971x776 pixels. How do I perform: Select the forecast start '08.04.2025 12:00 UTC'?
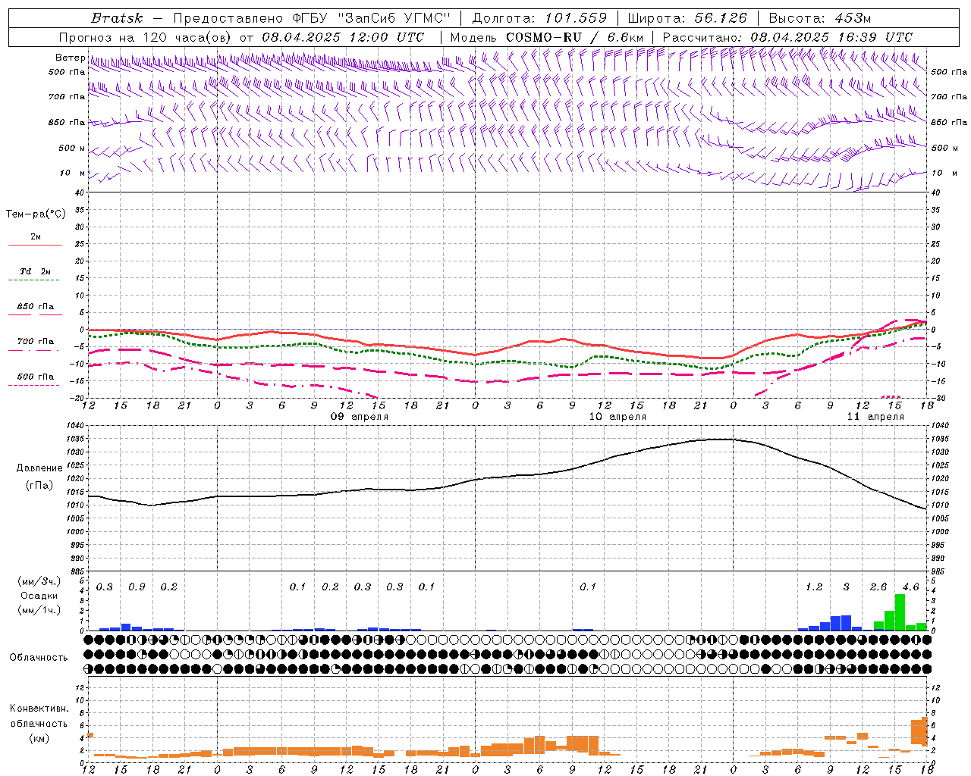[343, 37]
